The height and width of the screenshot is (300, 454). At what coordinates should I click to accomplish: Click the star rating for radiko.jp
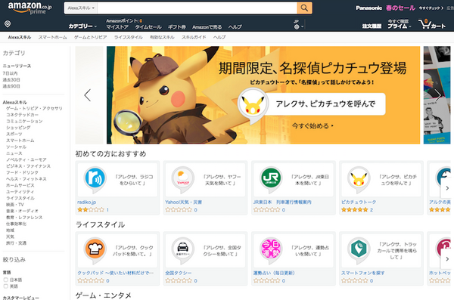click(91, 210)
